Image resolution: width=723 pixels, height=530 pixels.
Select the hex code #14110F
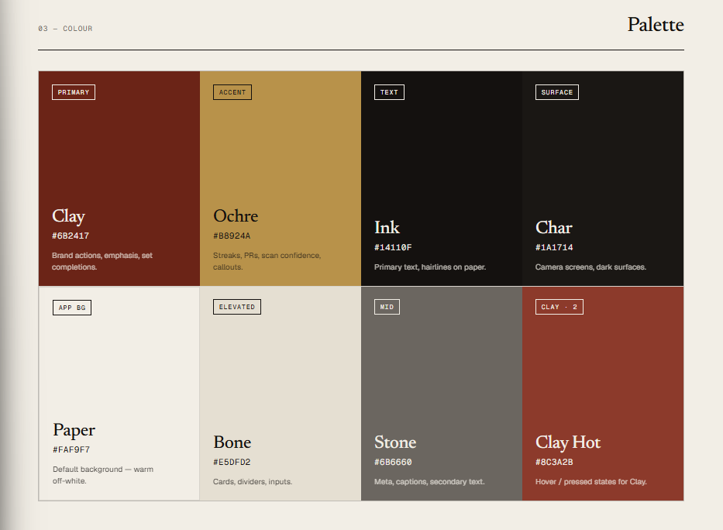click(x=393, y=247)
